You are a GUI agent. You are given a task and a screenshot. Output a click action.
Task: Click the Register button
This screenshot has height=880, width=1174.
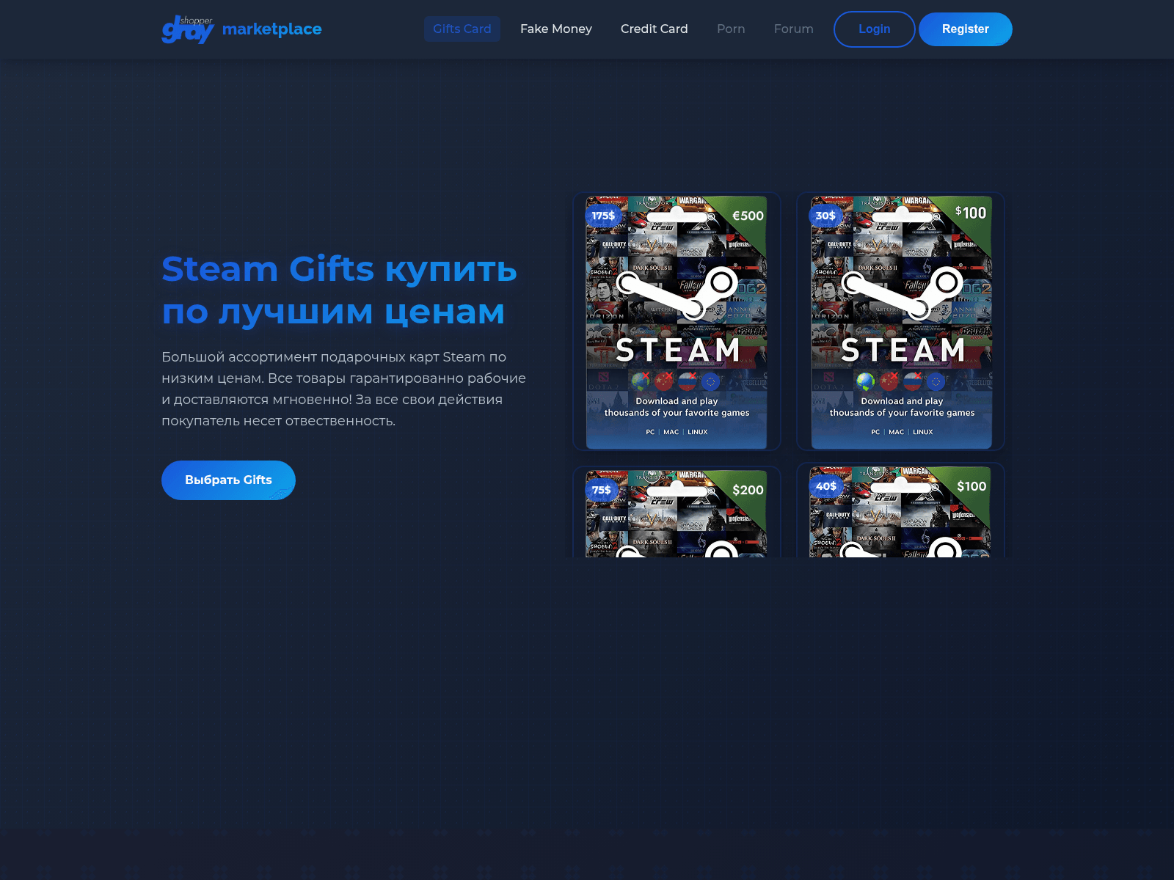[x=966, y=29]
